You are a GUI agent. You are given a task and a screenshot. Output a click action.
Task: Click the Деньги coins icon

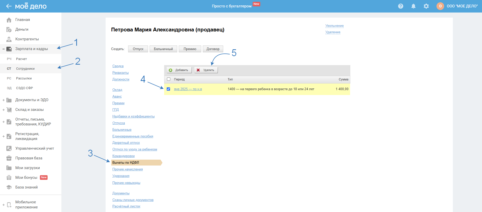pyautogui.click(x=9, y=29)
